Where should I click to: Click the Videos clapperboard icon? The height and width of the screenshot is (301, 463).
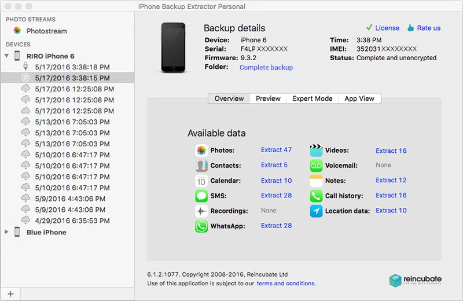point(316,150)
